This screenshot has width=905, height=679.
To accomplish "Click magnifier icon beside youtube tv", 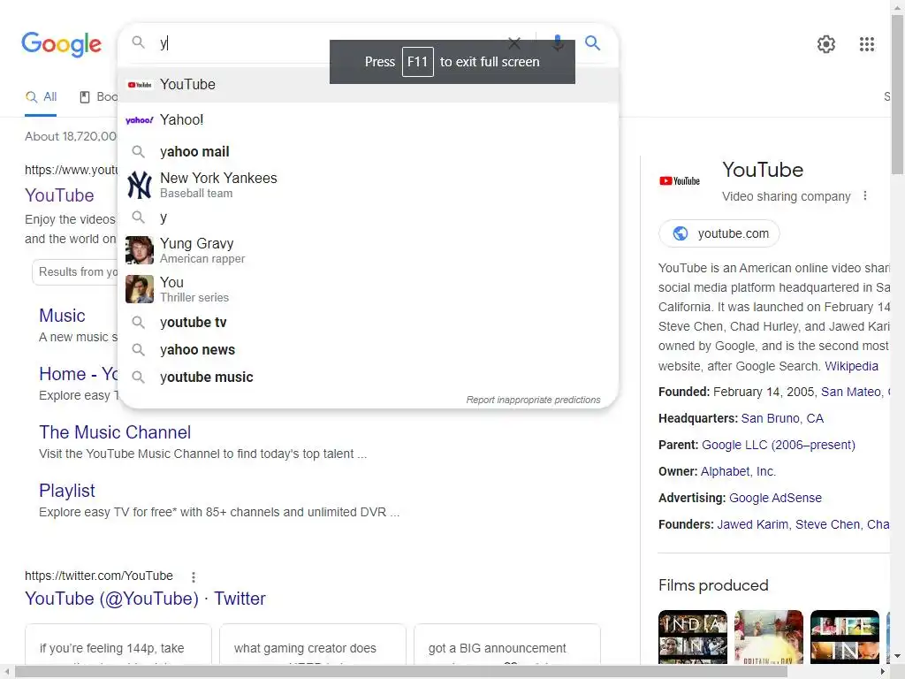I will pyautogui.click(x=138, y=322).
